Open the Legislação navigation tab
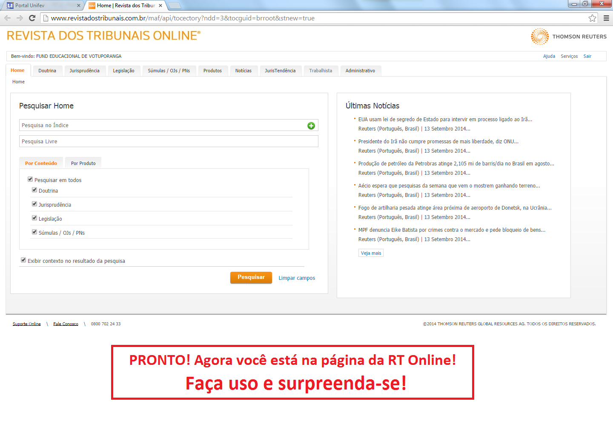This screenshot has height=421, width=613. 123,71
